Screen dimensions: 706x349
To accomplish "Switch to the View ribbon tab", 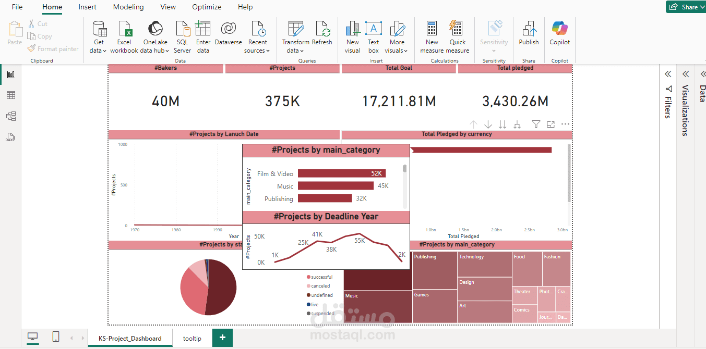I will [x=168, y=7].
